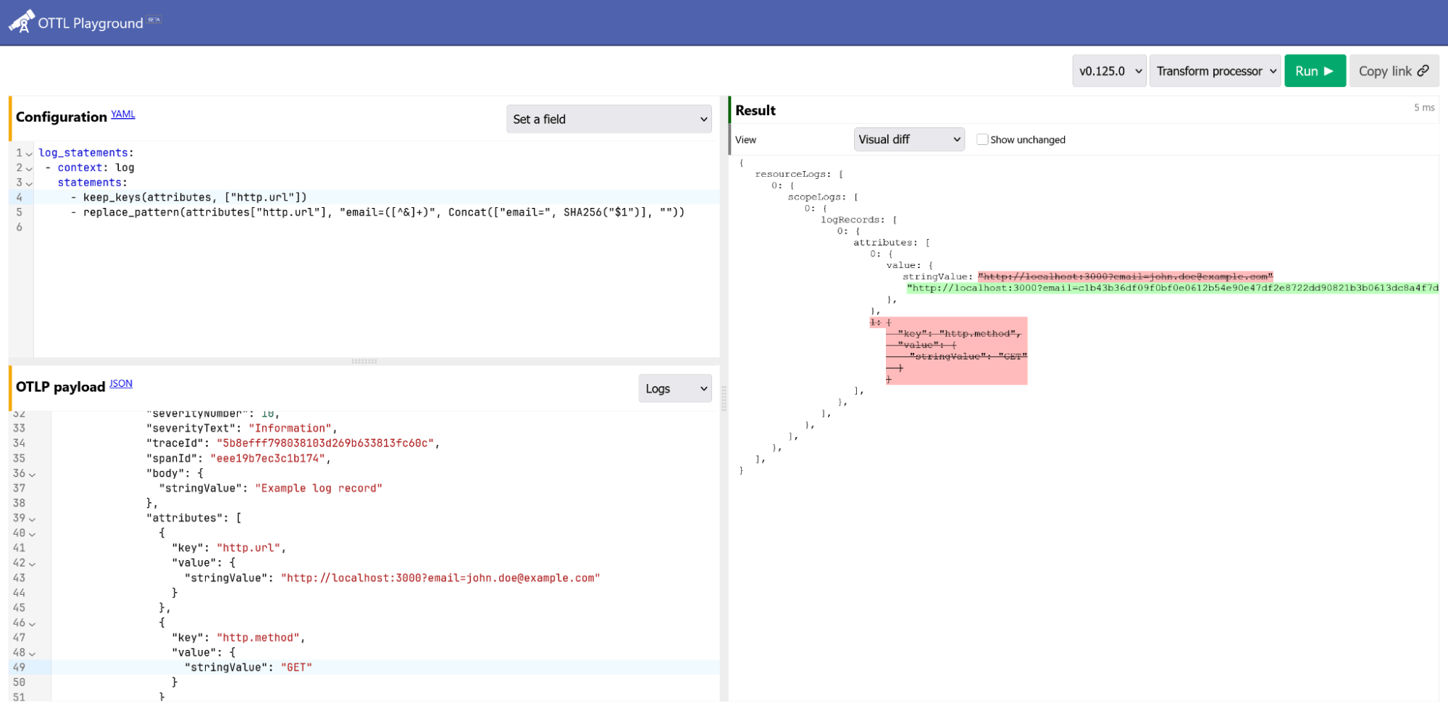Viewport: 1448px width, 705px height.
Task: Click the horizontal splitter between editor panels
Action: tap(364, 362)
